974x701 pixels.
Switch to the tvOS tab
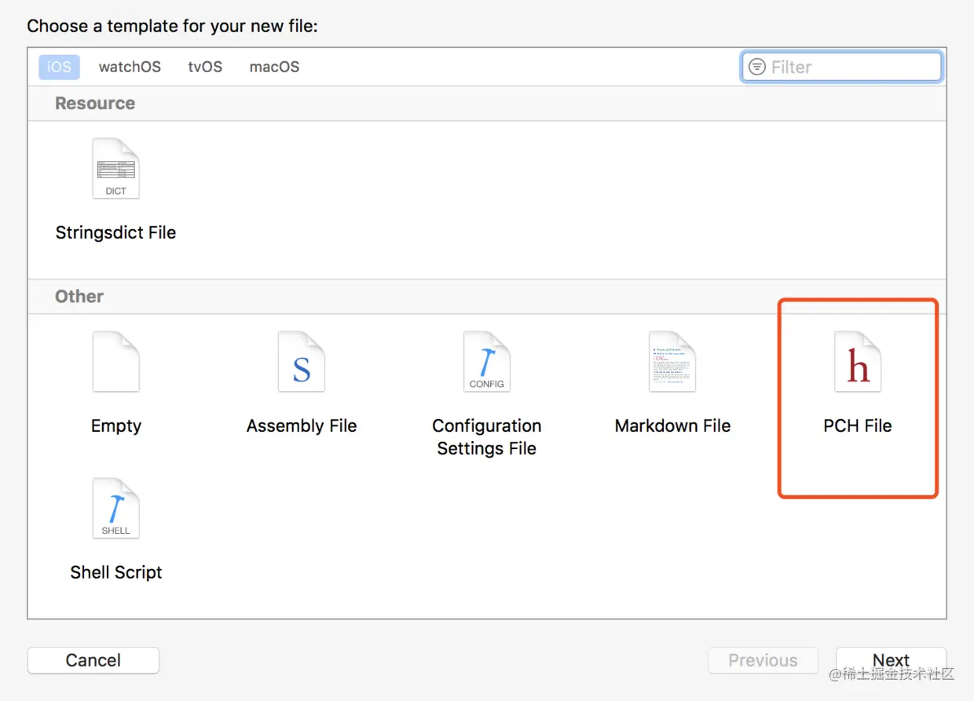[205, 67]
